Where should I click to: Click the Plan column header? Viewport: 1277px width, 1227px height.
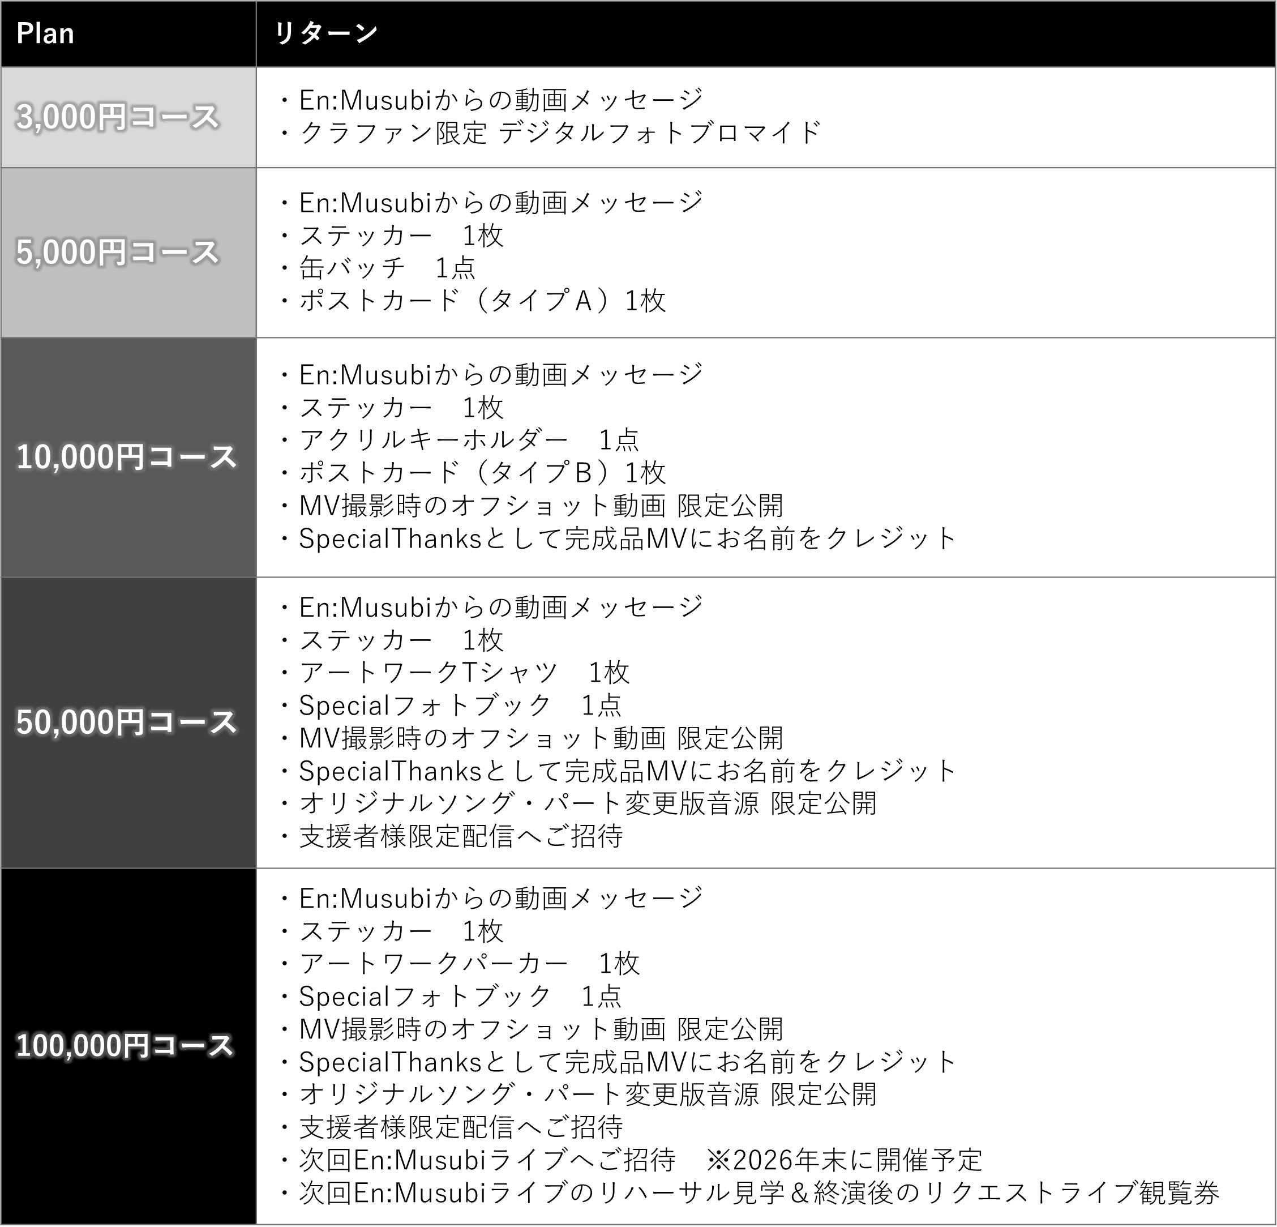click(x=46, y=34)
